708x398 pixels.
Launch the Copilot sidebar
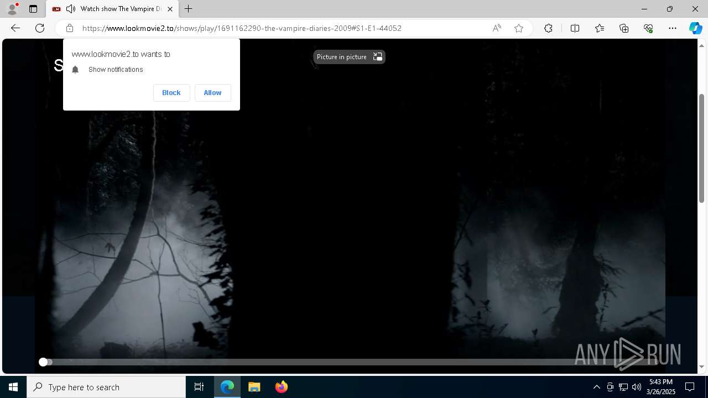695,28
